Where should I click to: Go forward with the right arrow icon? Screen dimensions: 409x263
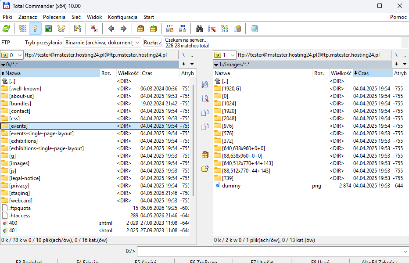123,29
